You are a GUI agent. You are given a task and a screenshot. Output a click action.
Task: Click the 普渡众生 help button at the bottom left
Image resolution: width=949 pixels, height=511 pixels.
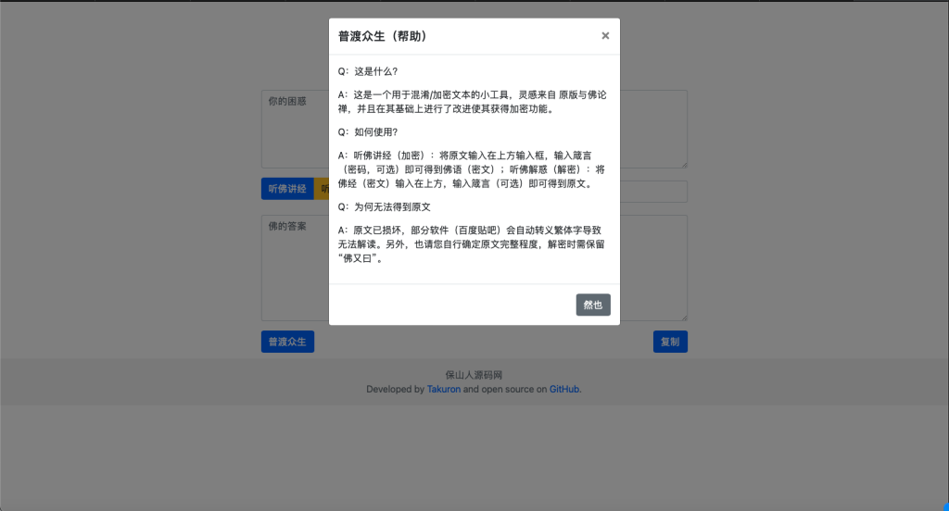tap(287, 342)
